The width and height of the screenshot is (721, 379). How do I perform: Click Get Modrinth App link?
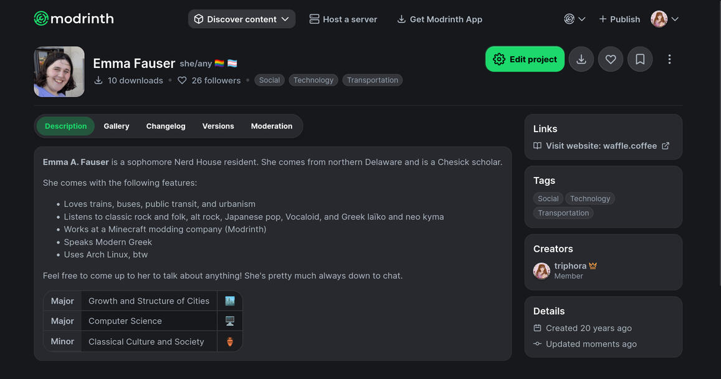pyautogui.click(x=439, y=19)
